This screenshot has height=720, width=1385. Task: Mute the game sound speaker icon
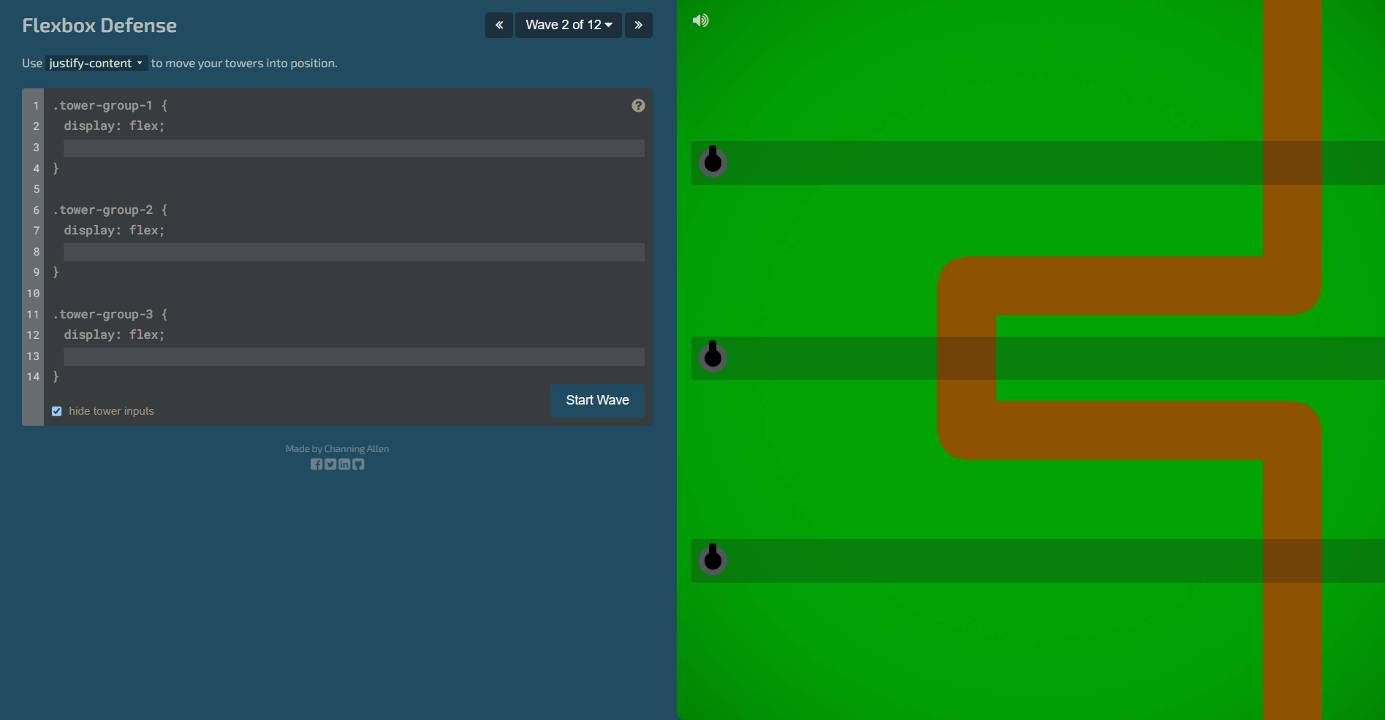coord(700,20)
